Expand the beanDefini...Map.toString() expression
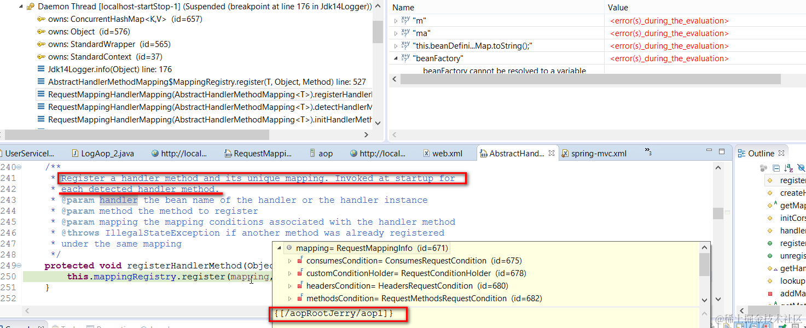Viewport: 806px width, 328px height. click(x=396, y=46)
